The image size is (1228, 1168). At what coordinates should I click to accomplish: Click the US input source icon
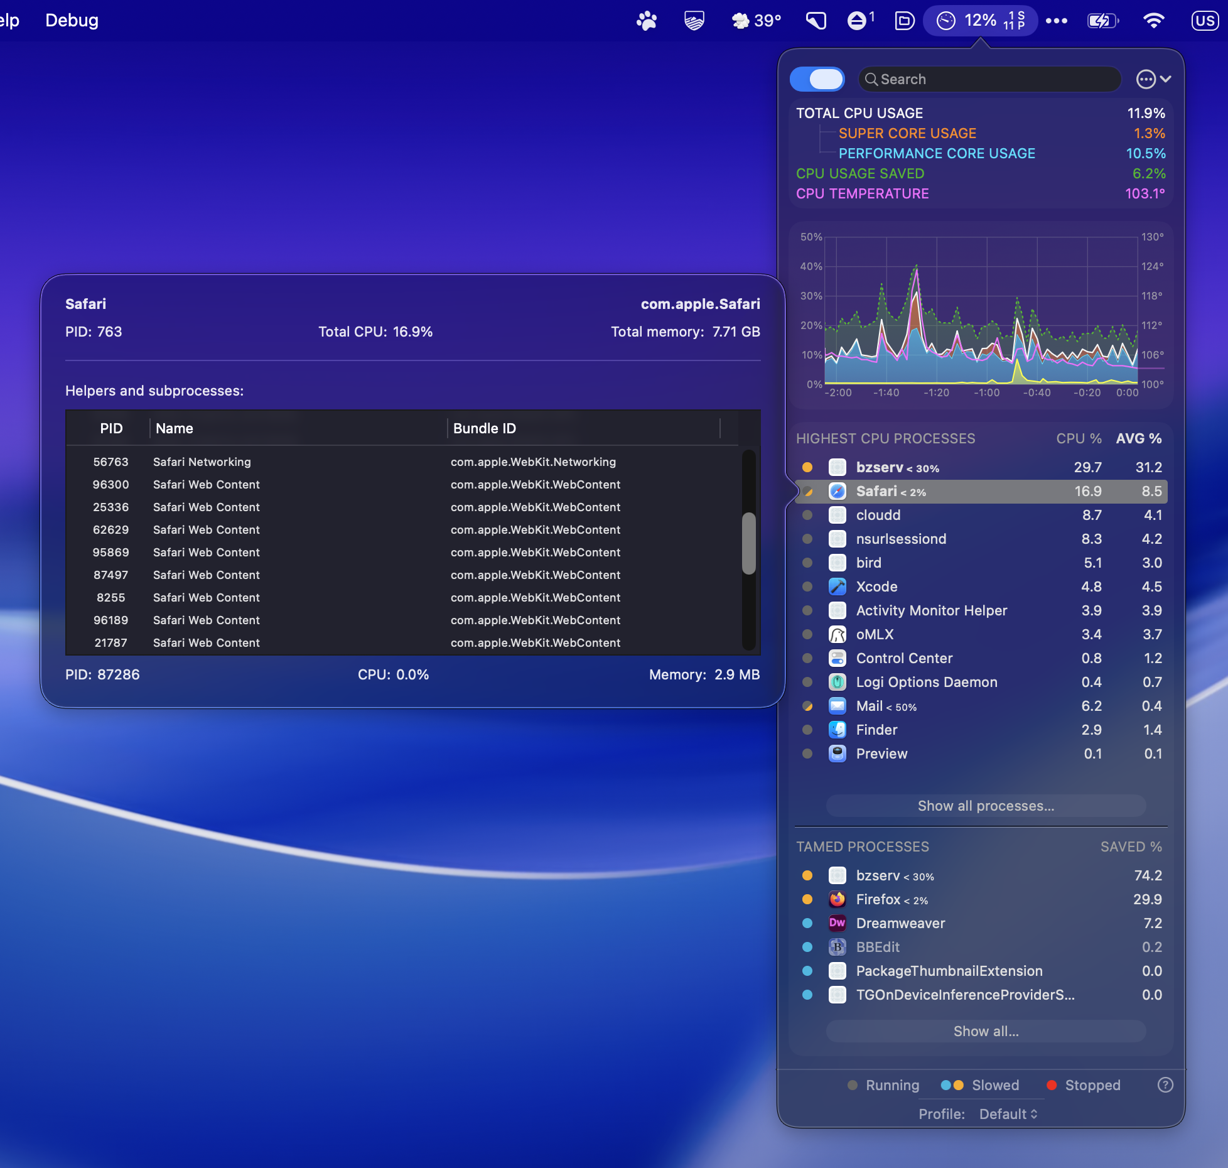pos(1205,21)
